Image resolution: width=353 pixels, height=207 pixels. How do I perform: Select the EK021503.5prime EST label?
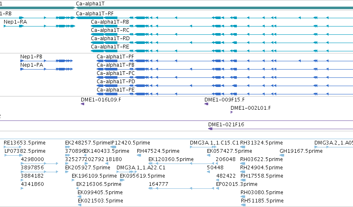(x=101, y=201)
